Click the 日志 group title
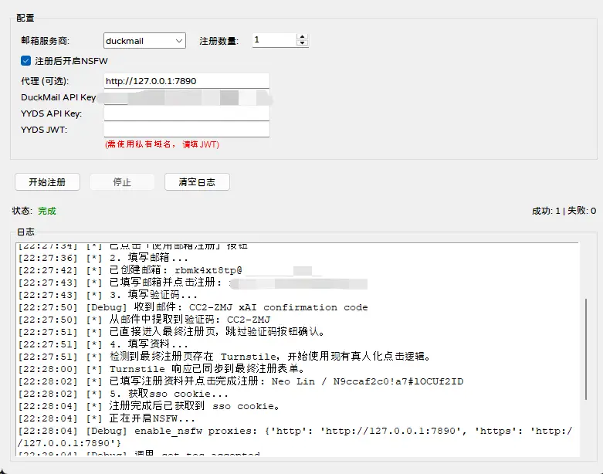Image resolution: width=603 pixels, height=474 pixels. click(x=25, y=232)
